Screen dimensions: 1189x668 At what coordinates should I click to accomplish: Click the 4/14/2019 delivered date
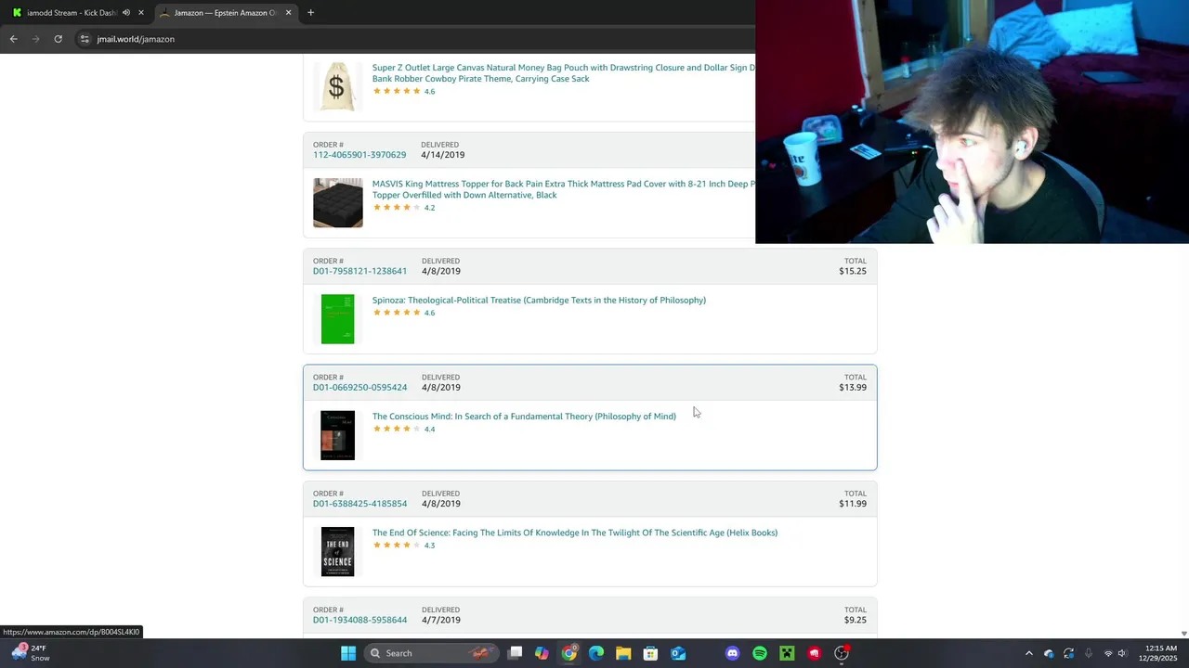(442, 155)
